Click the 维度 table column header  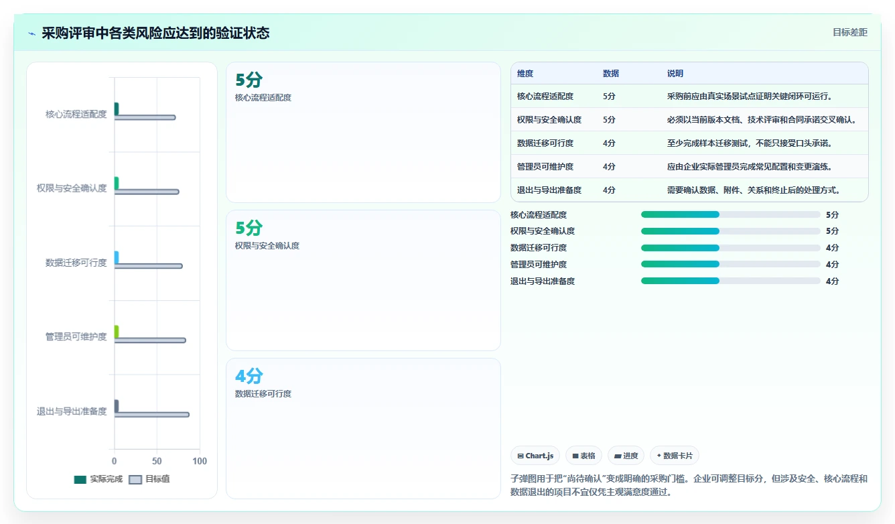pos(525,74)
